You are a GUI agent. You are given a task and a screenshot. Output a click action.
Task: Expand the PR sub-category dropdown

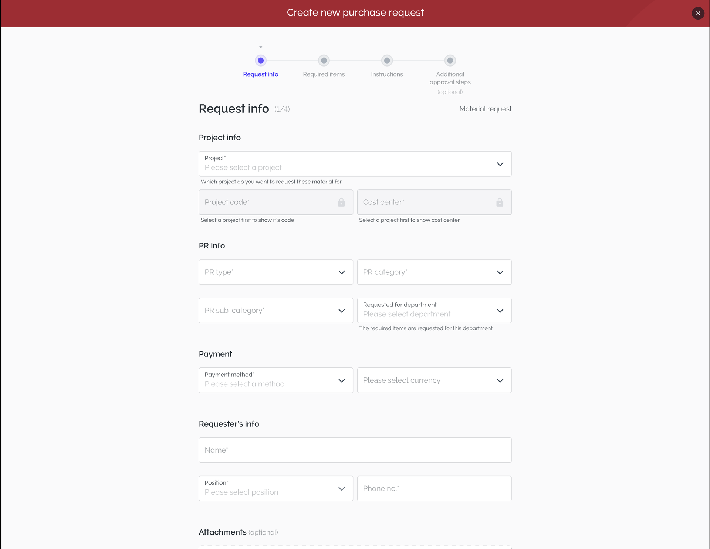coord(275,311)
